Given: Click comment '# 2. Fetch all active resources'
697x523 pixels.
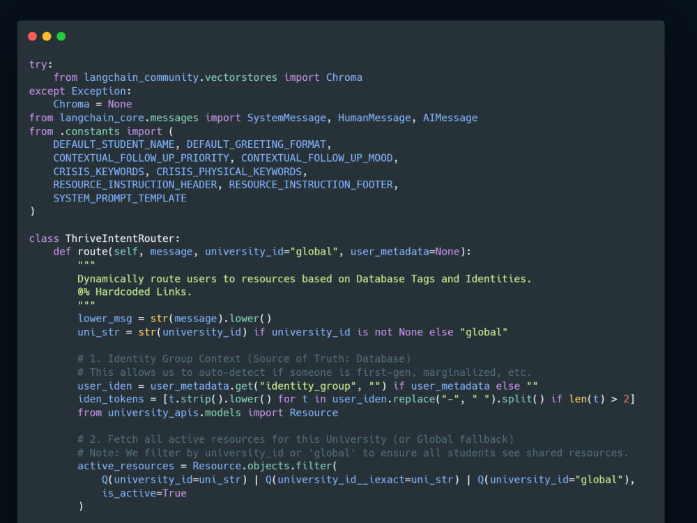Looking at the screenshot, I should coord(296,439).
